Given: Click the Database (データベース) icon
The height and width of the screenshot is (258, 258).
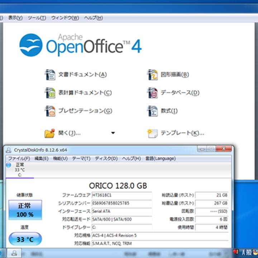Looking at the screenshot, I should click(152, 93).
